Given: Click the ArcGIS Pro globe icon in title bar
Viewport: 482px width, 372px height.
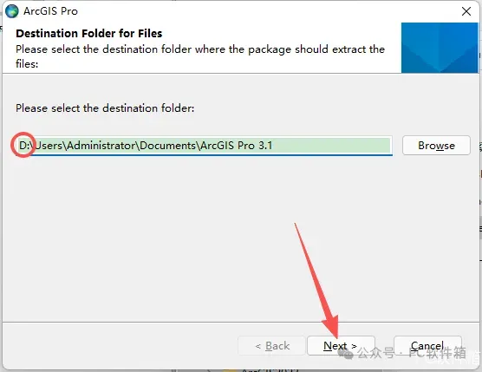Looking at the screenshot, I should (x=12, y=11).
